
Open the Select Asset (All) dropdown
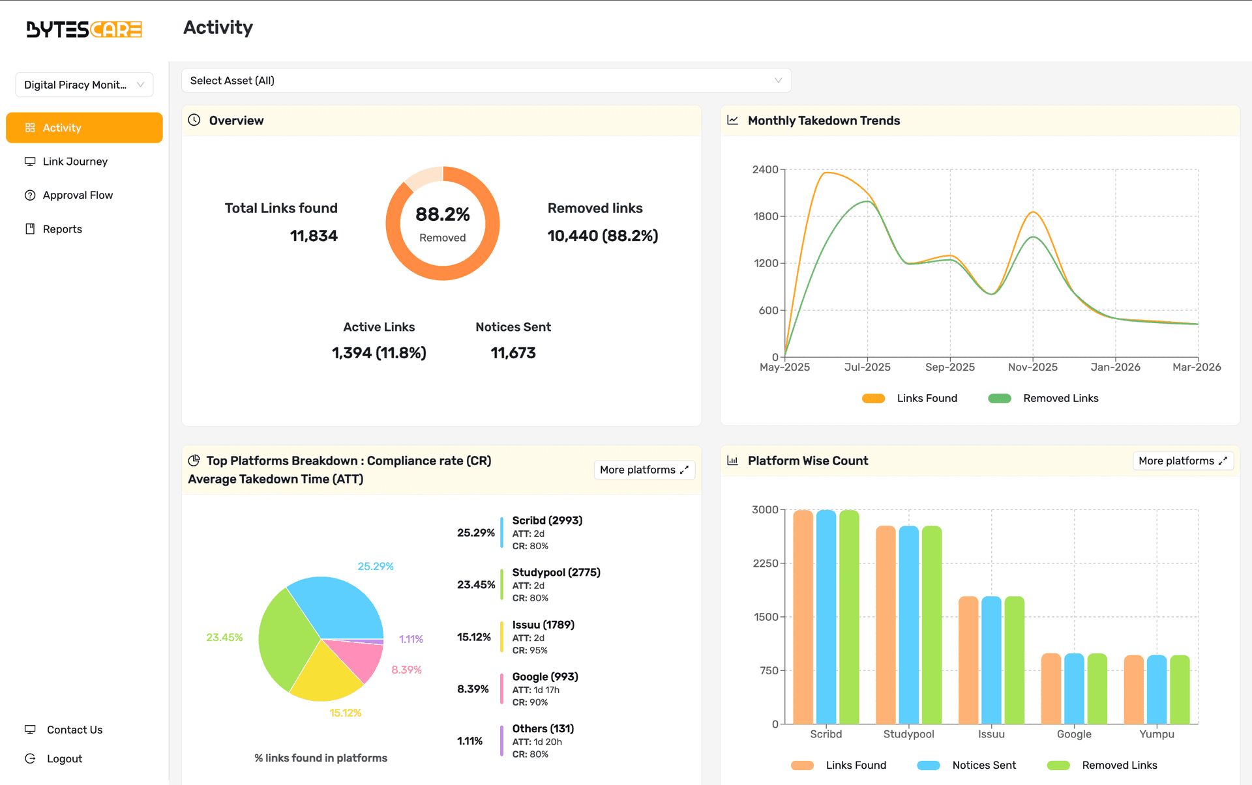[486, 80]
